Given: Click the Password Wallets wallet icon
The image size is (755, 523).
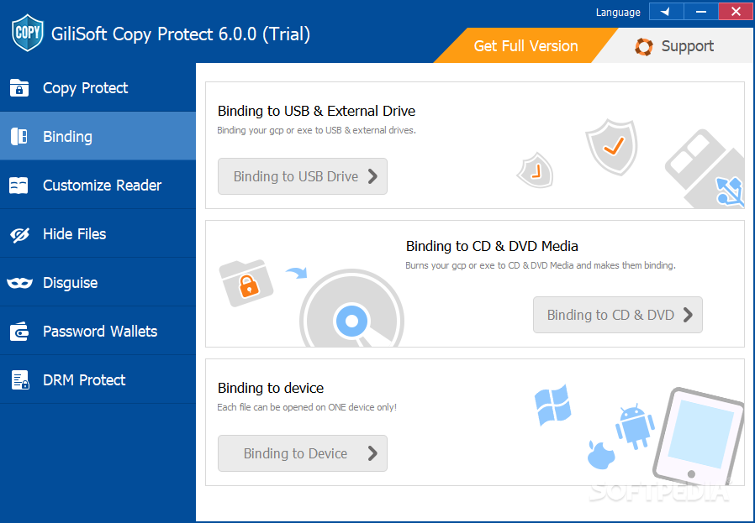Looking at the screenshot, I should pos(19,332).
